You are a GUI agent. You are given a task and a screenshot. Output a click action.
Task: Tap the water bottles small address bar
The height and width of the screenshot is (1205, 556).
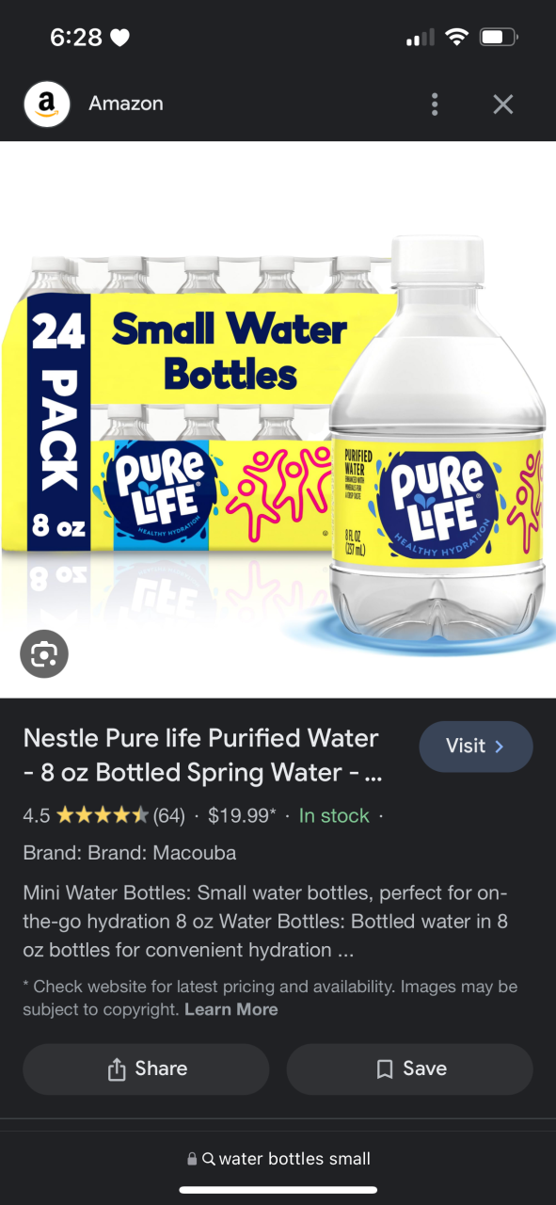tap(278, 1159)
